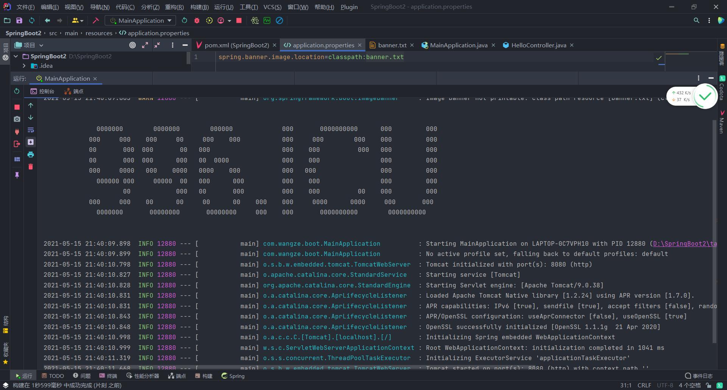Click the atom-shaped plugin icon in toolbar
The image size is (727, 390).
pos(255,20)
